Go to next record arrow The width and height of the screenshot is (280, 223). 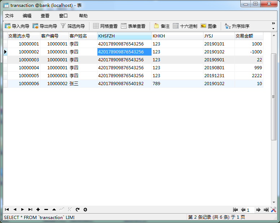pos(22,209)
